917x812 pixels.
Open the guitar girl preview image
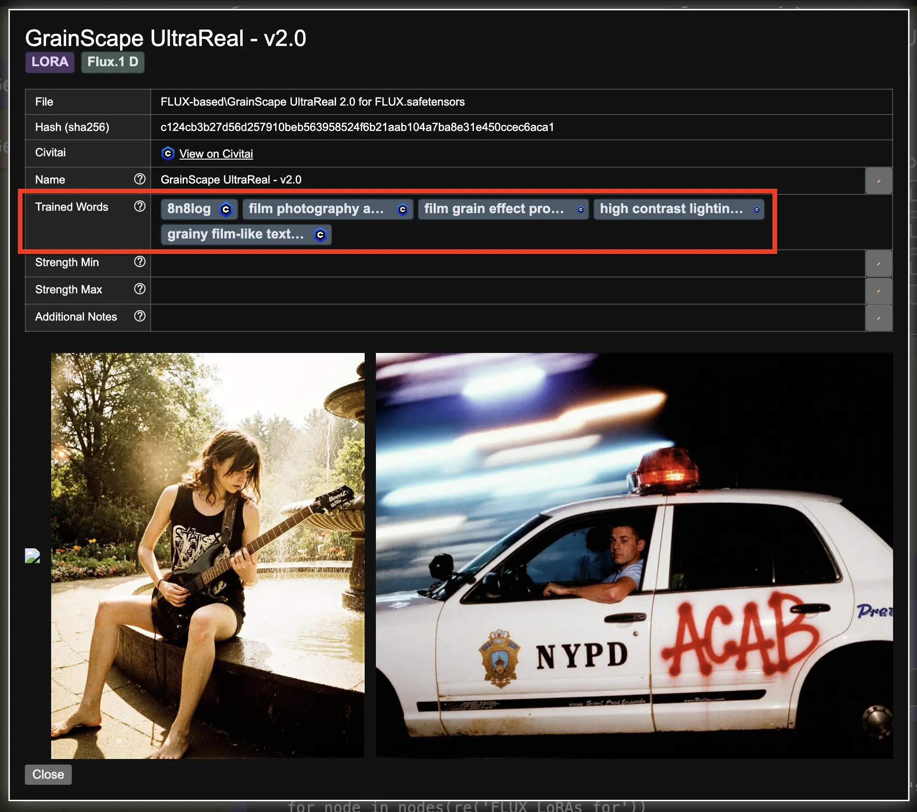(x=207, y=555)
